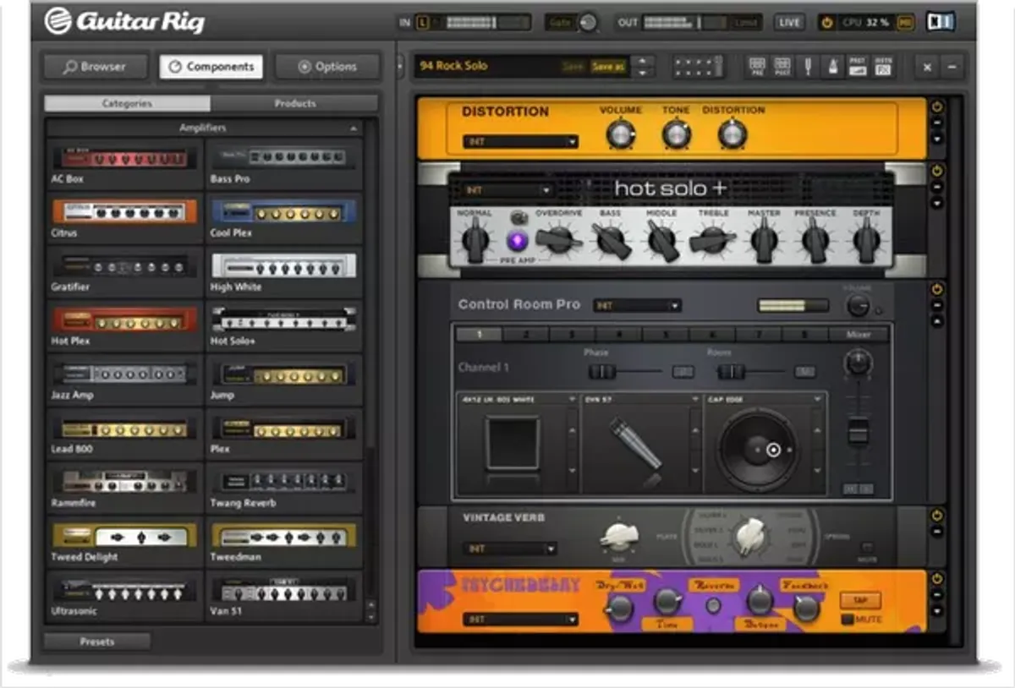Open the Distortion preset dropdown

518,141
